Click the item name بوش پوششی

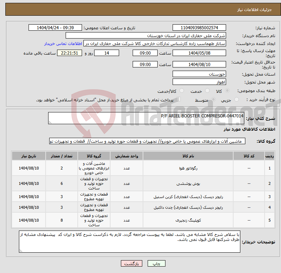pos(188,184)
